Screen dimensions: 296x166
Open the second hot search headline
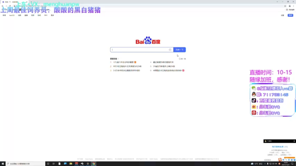point(127,66)
